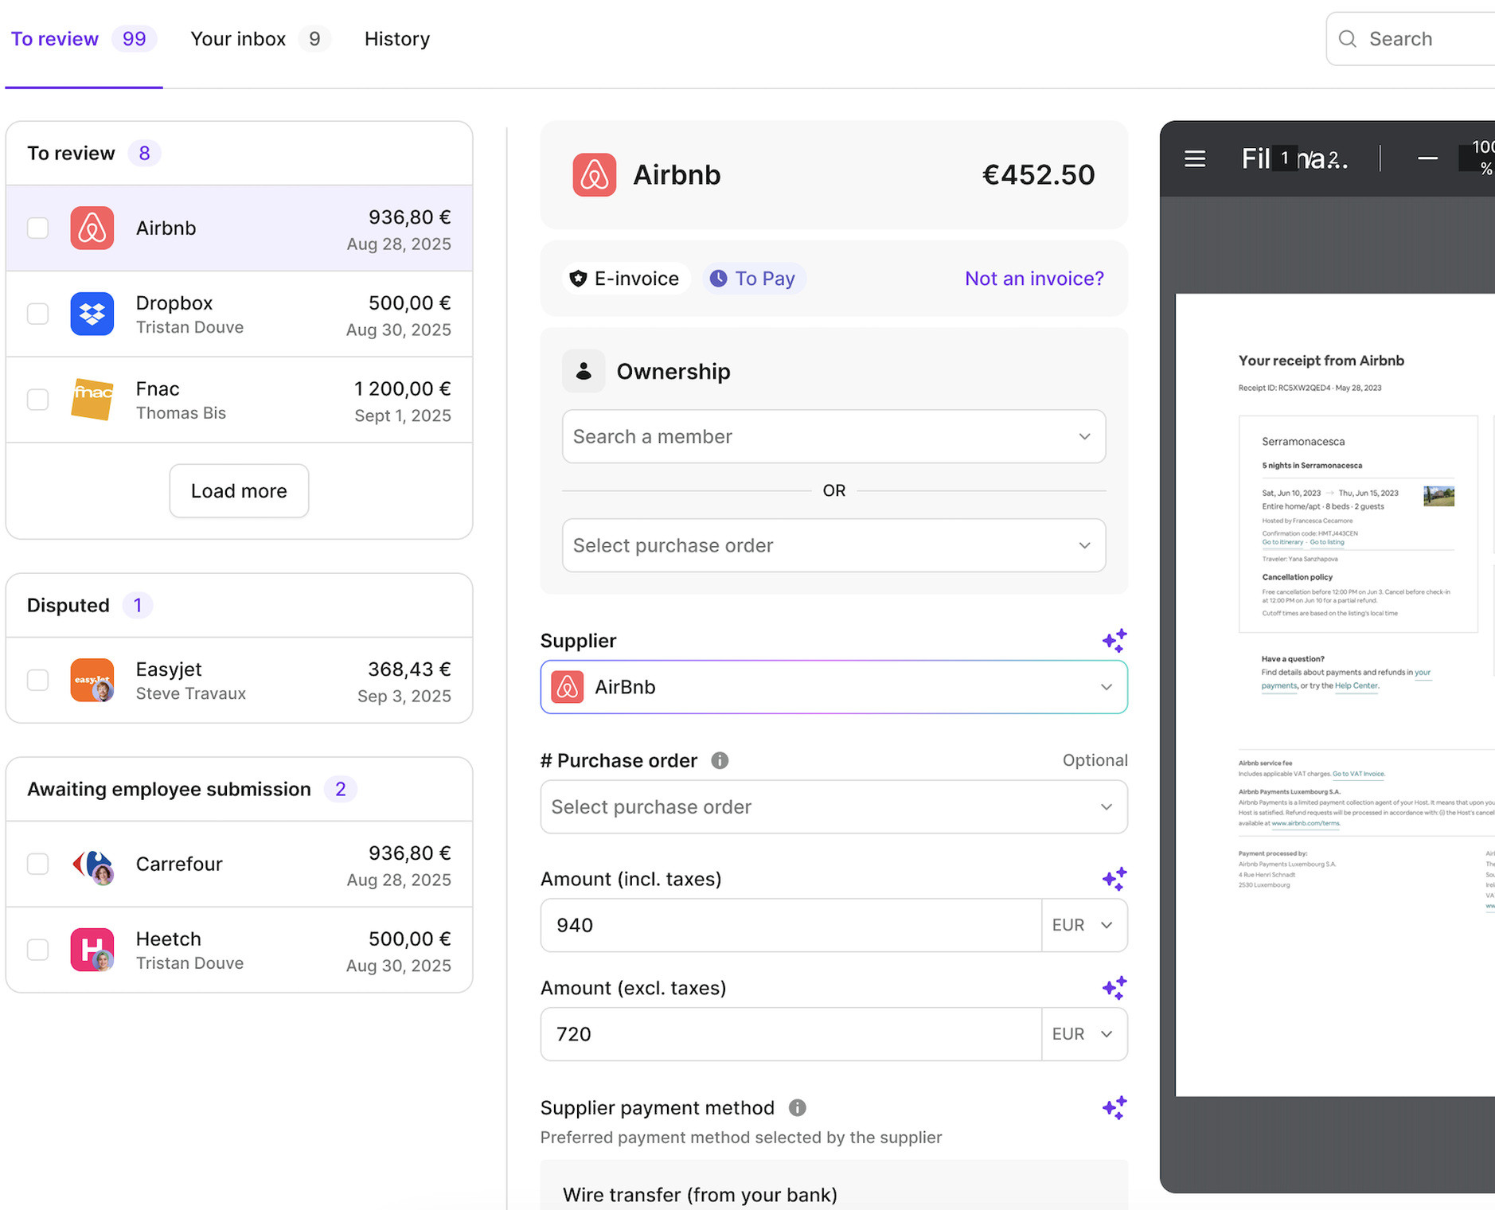Screen dimensions: 1495x1210
Task: Tick the checkbox for the Dropbox invoice
Action: (38, 314)
